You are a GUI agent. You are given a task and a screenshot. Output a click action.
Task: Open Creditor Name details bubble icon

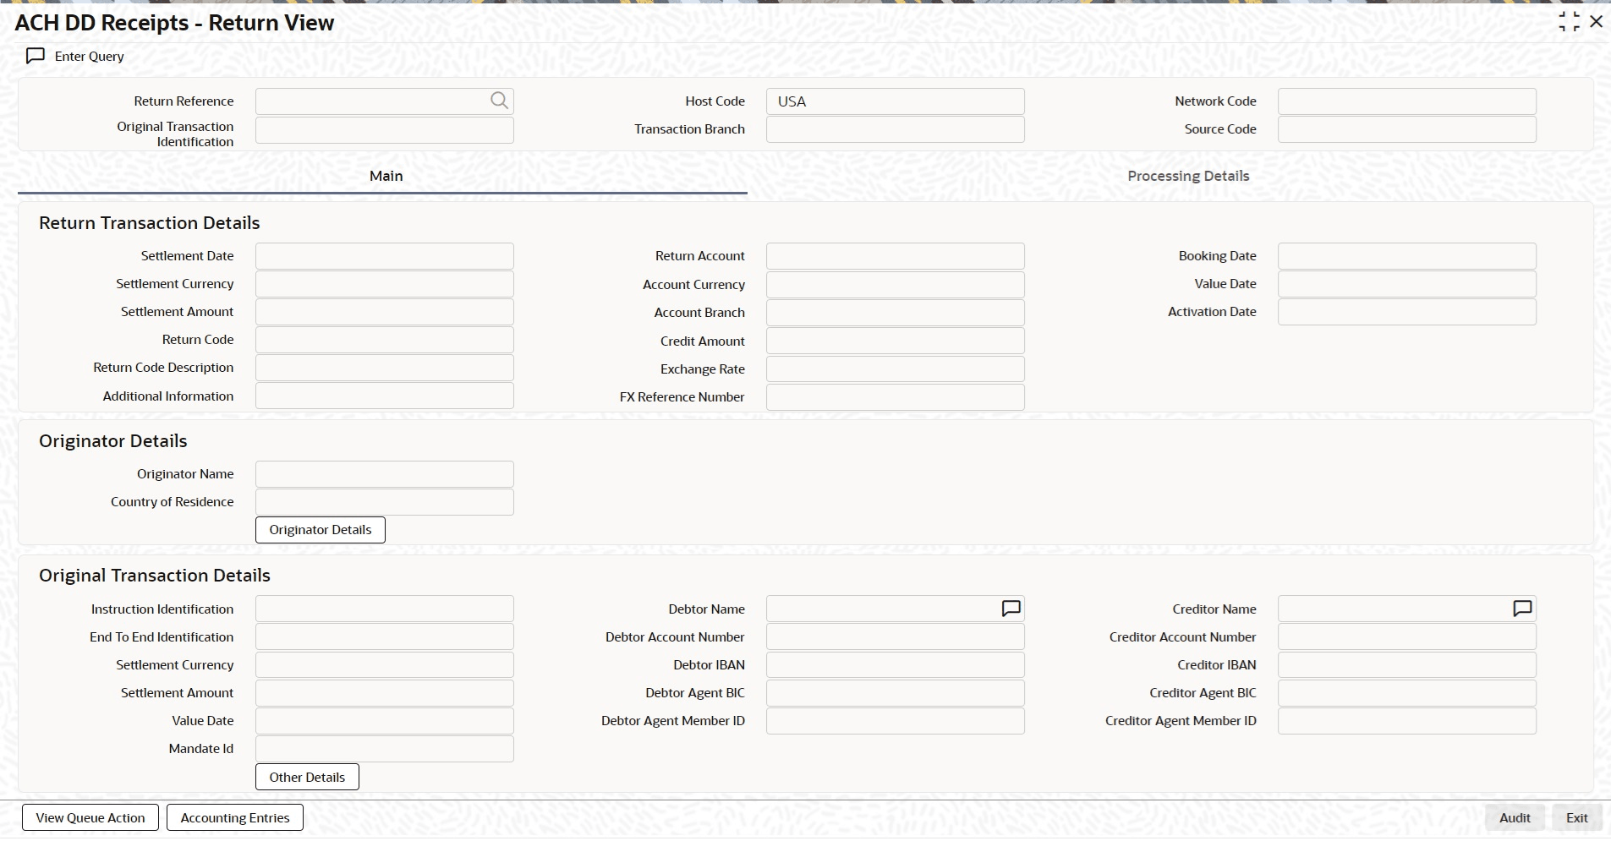pos(1522,609)
